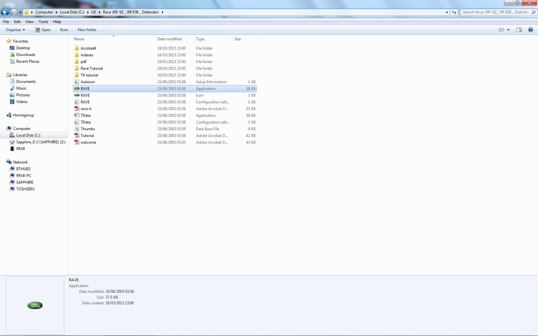Open the BTHUB3 network computer
This screenshot has height=336, width=538.
click(x=23, y=169)
